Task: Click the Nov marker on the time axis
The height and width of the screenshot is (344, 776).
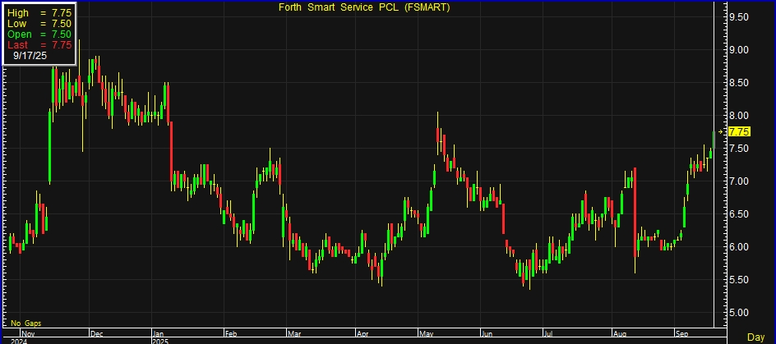Action: click(28, 333)
